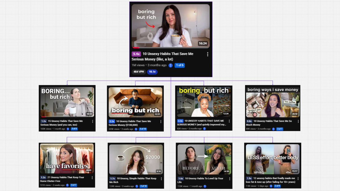
Task: Open title '15 Unsexy Habits That Save Me Serious Money'
Action: (x=62, y=123)
